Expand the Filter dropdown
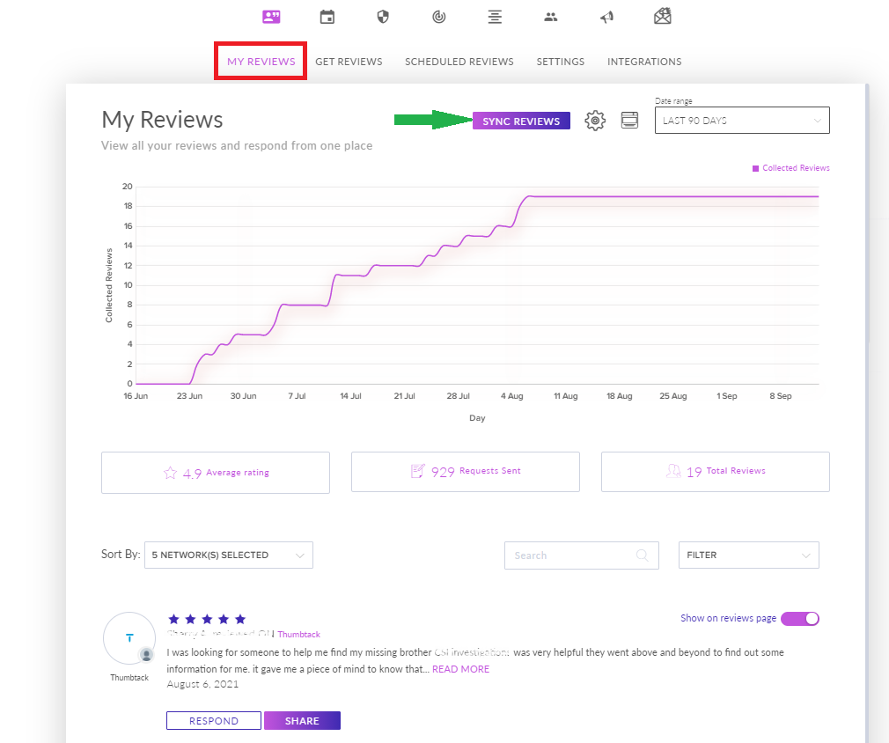The height and width of the screenshot is (743, 889). [x=747, y=555]
